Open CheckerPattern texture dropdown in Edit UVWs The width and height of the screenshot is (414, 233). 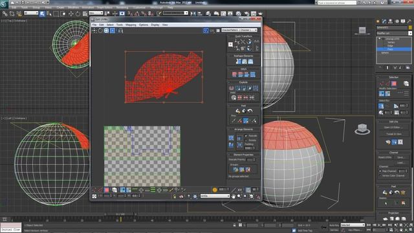[239, 30]
